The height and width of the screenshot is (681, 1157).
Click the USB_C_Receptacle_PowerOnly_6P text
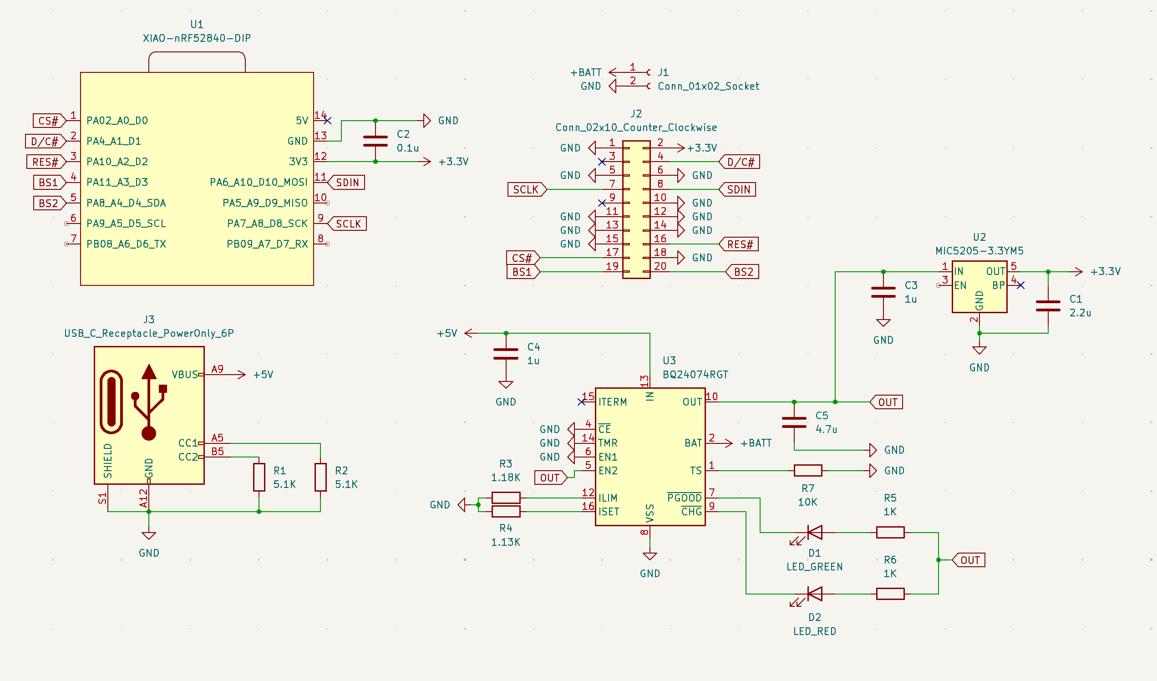(149, 333)
